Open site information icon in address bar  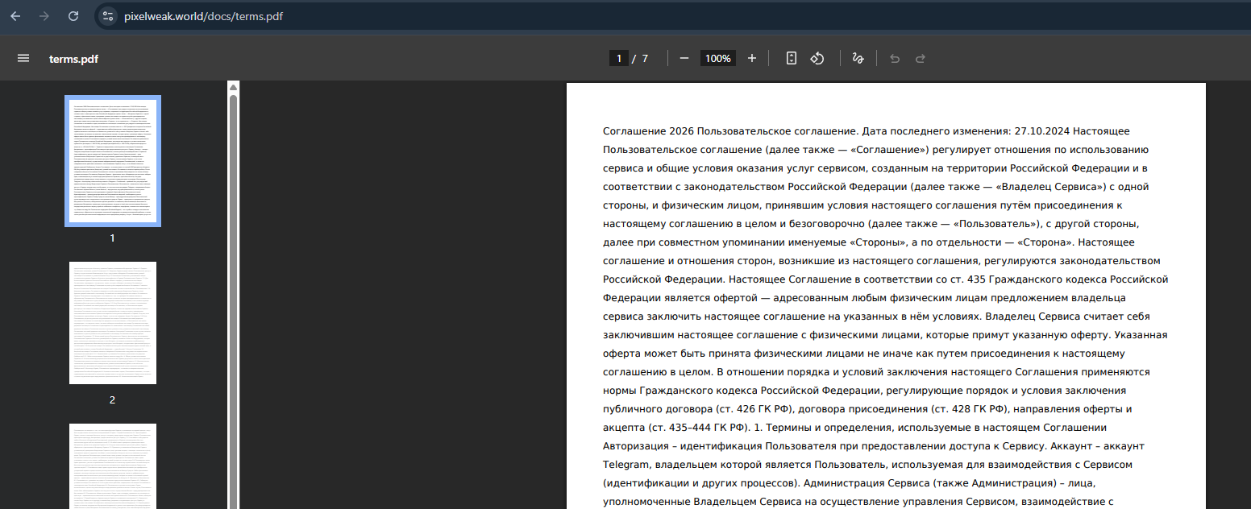point(108,16)
